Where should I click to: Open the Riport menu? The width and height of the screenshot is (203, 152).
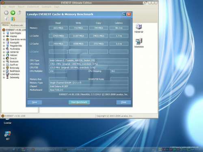[21, 6]
